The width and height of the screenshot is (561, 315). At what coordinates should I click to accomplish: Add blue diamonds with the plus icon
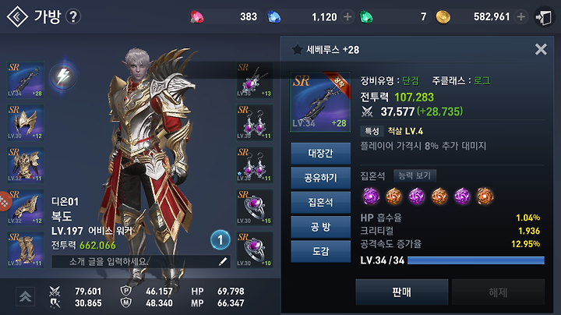tap(347, 17)
